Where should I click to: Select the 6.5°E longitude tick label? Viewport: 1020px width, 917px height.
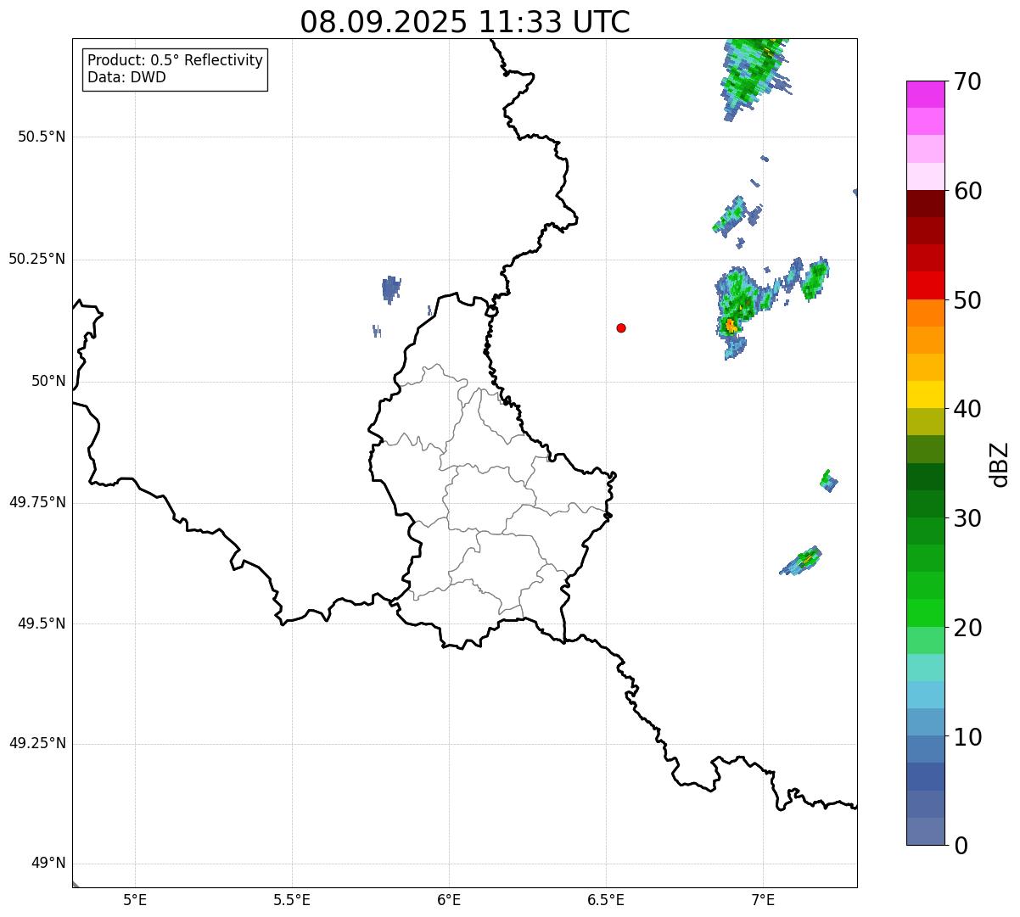[606, 899]
